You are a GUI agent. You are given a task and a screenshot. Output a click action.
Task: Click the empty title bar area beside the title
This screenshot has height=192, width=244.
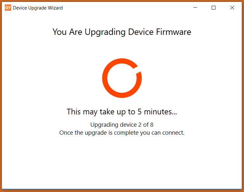[125, 8]
